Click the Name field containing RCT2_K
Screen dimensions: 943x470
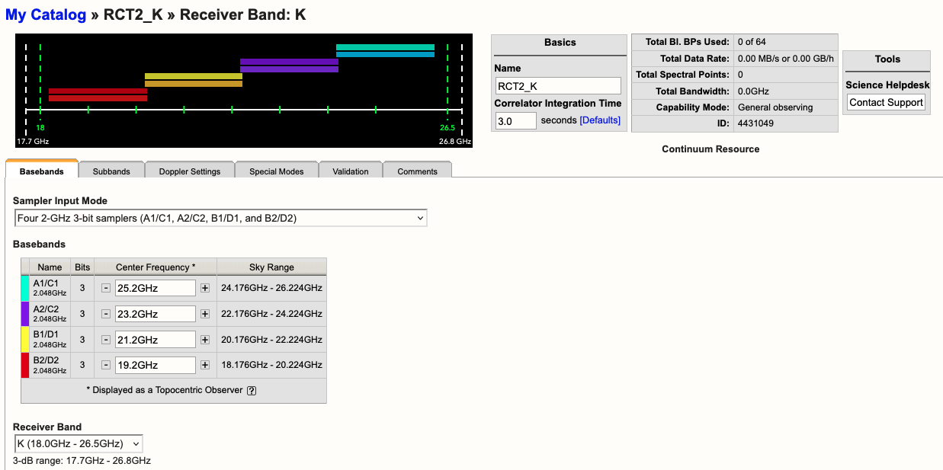point(558,85)
